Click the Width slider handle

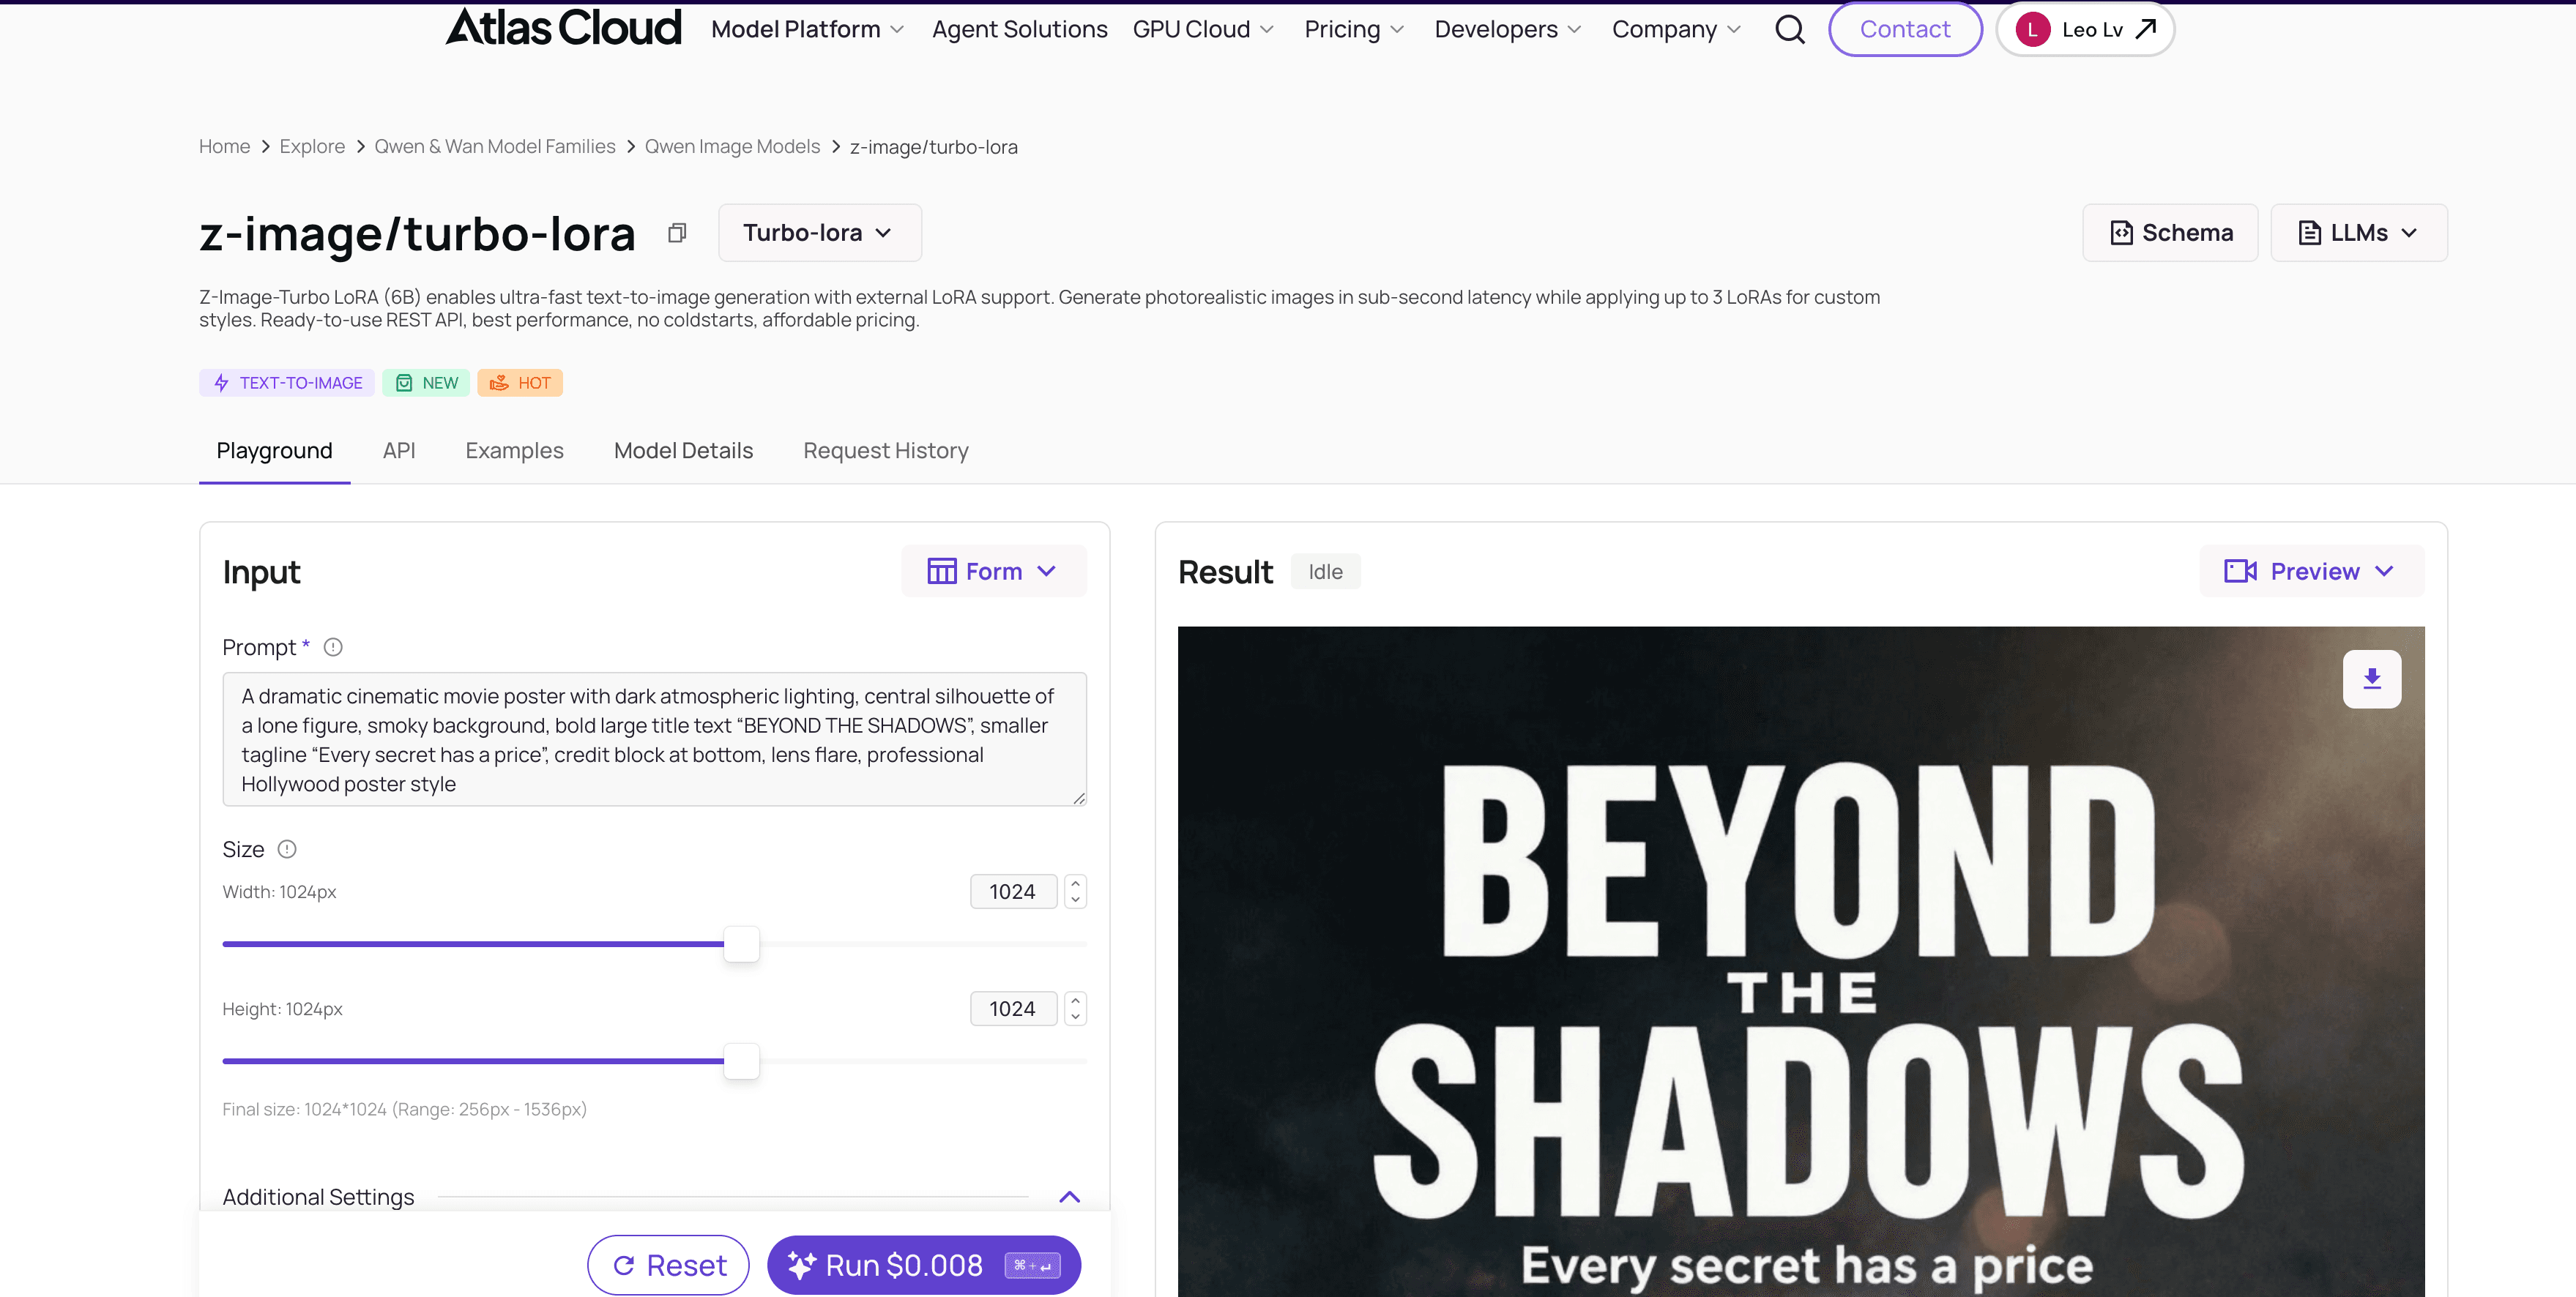(741, 944)
